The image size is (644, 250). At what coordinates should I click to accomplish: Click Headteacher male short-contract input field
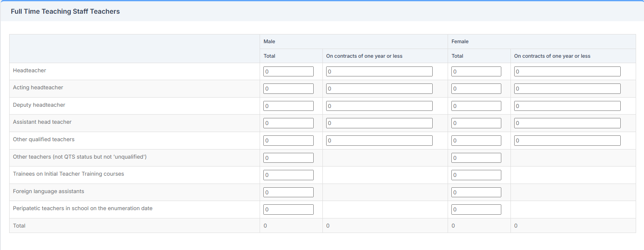click(379, 71)
